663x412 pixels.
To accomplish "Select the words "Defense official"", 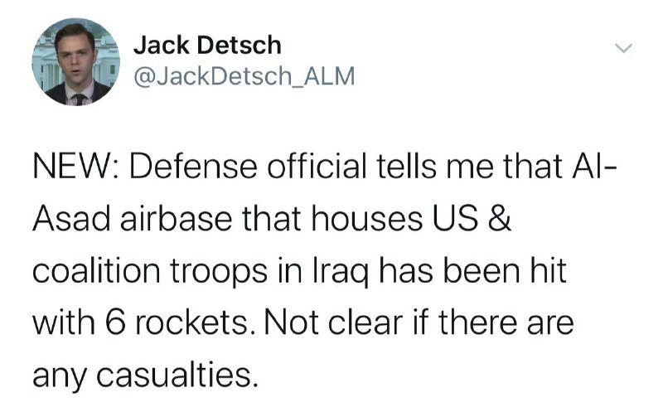I will tap(249, 166).
